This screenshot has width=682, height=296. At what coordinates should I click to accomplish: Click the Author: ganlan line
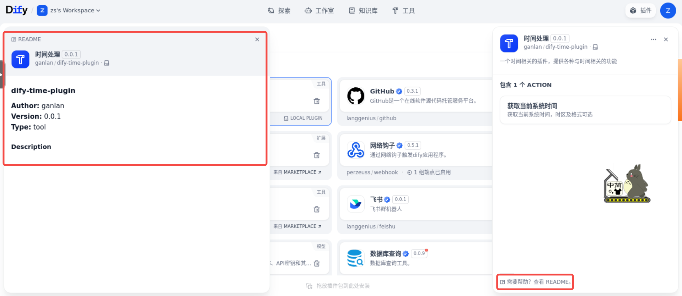[38, 106]
